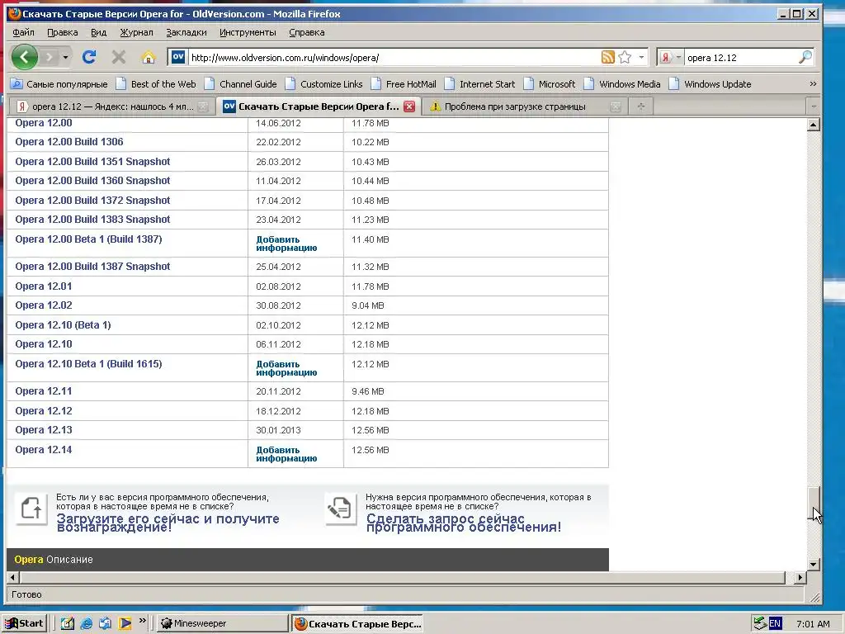Open the Инструменты menu

point(248,32)
